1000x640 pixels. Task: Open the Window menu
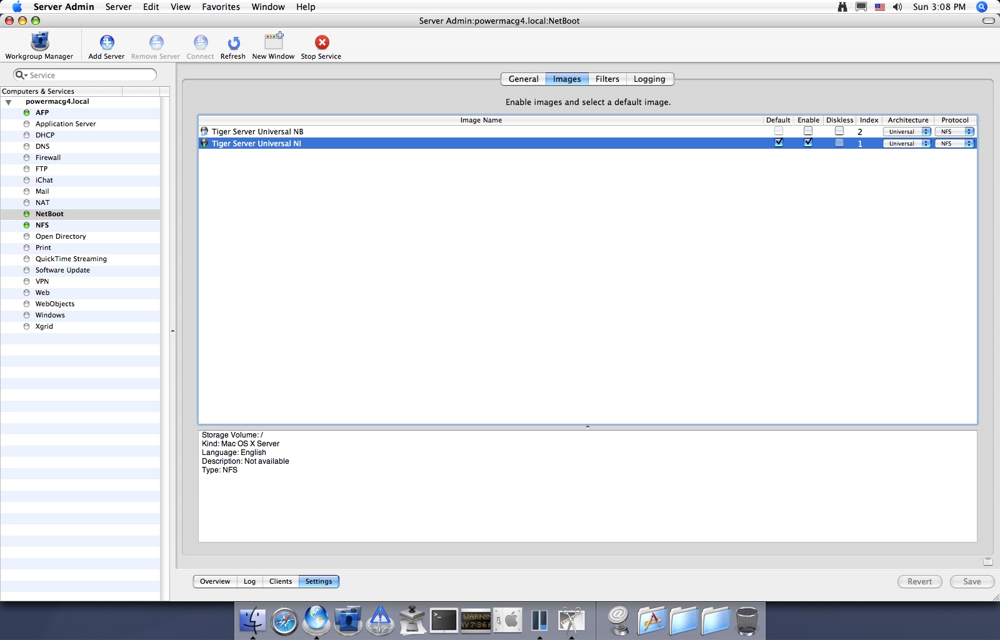pos(268,7)
